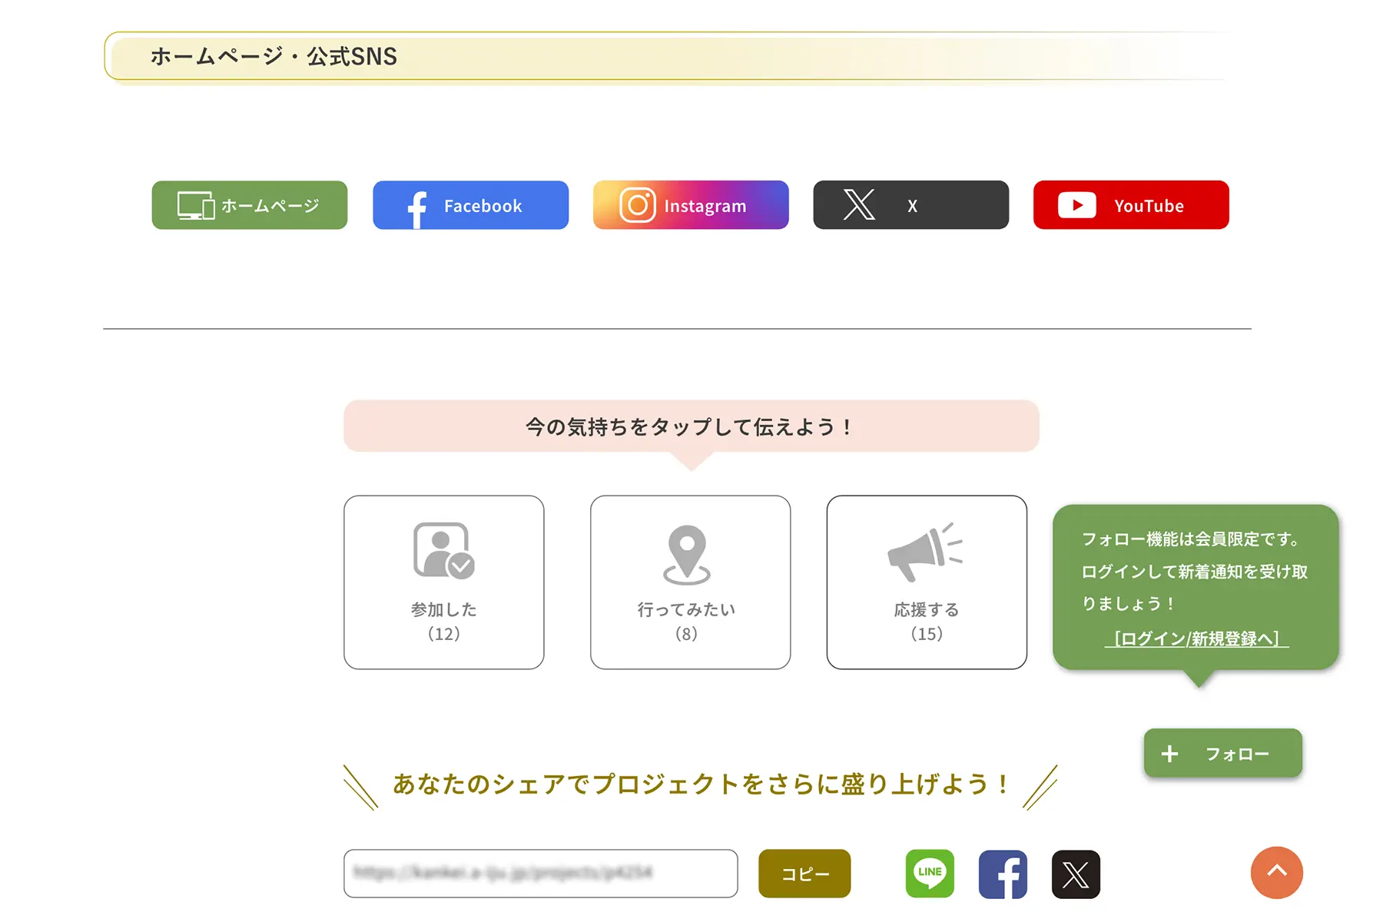Image resolution: width=1383 pixels, height=922 pixels.
Task: Share on X via black icon
Action: pyautogui.click(x=1076, y=874)
